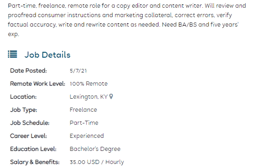Click the 5/7/21 posted date value
This screenshot has width=256, height=168.
coord(78,71)
